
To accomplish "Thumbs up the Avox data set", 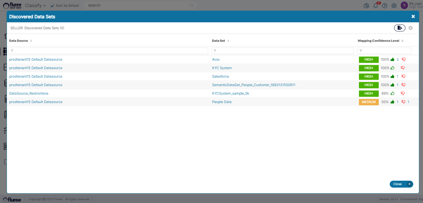I will [392, 59].
